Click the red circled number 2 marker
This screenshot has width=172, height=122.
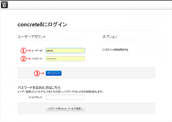pyautogui.click(x=23, y=59)
